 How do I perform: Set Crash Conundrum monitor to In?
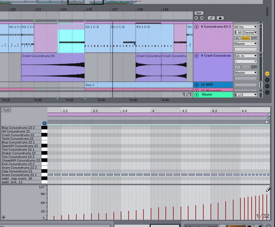pyautogui.click(x=237, y=67)
